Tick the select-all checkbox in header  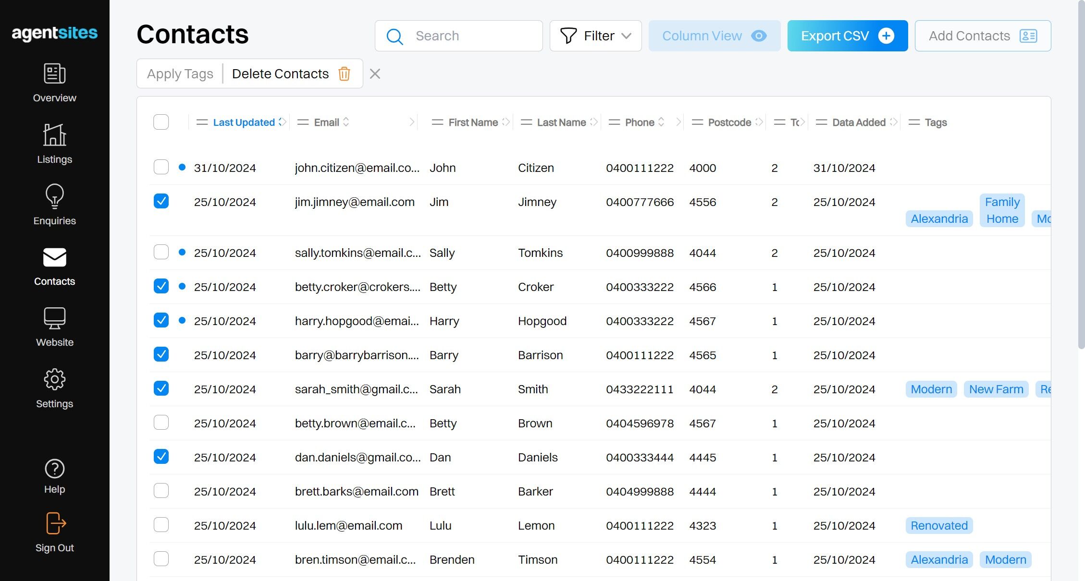click(x=161, y=122)
